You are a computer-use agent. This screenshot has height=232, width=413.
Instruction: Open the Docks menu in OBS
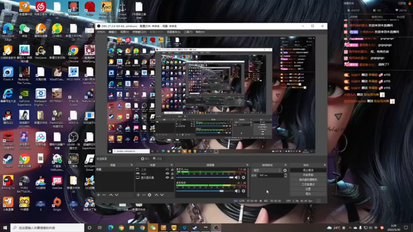tap(139, 32)
